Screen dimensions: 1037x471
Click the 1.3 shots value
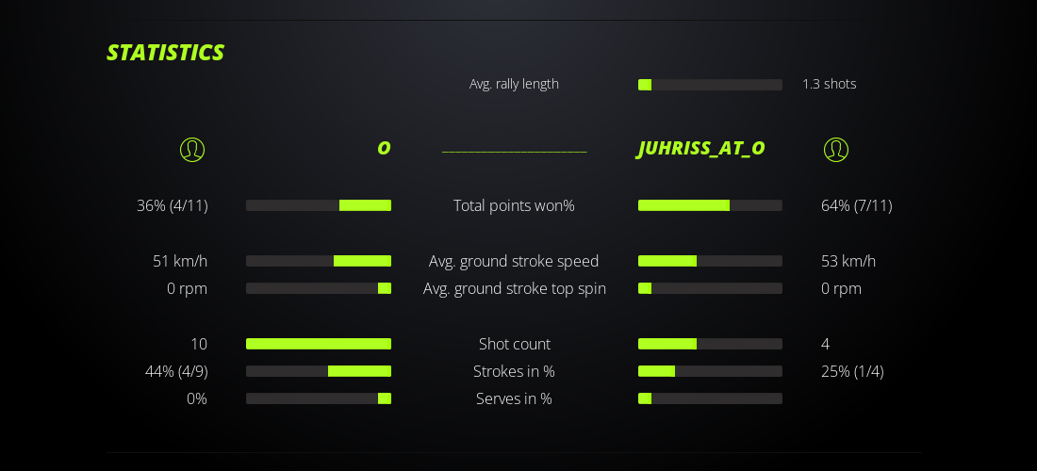coord(830,84)
